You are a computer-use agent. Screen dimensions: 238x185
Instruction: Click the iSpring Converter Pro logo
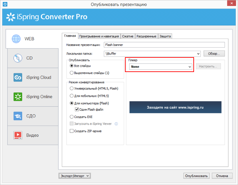(47, 17)
